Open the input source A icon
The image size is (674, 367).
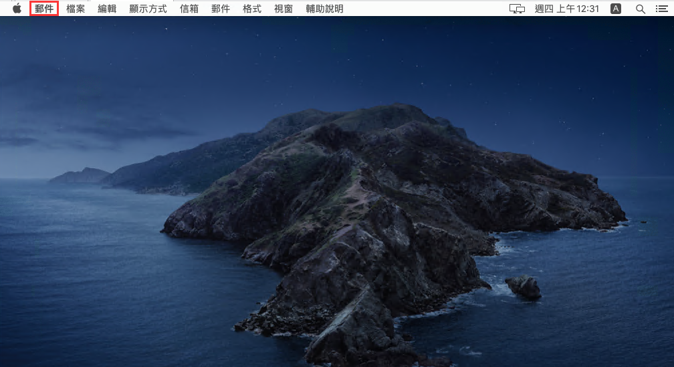click(x=616, y=9)
